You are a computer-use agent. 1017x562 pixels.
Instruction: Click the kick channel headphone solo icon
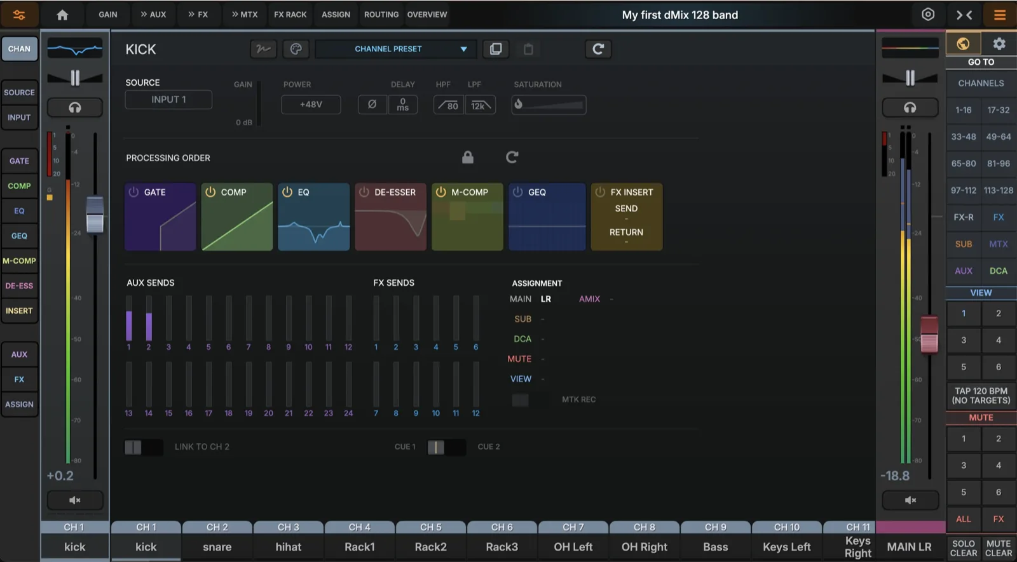[x=74, y=108]
